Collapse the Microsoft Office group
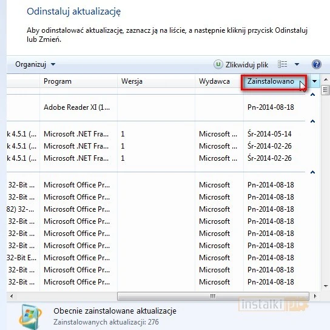The height and width of the screenshot is (330, 330). 312,172
